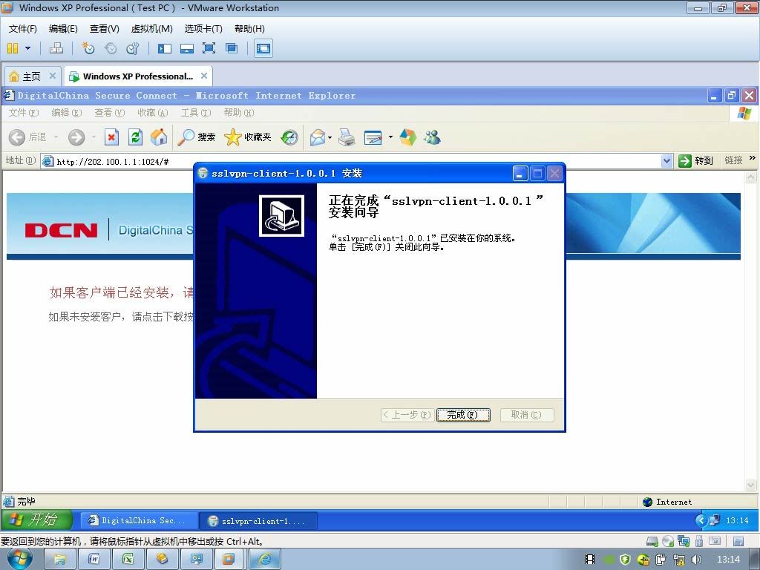The height and width of the screenshot is (570, 760).
Task: Open the VMware 文件(F) menu
Action: click(x=23, y=29)
